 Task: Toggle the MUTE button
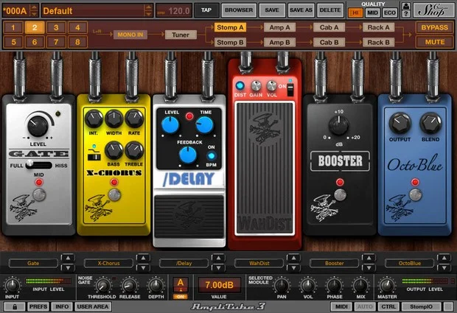[x=434, y=42]
